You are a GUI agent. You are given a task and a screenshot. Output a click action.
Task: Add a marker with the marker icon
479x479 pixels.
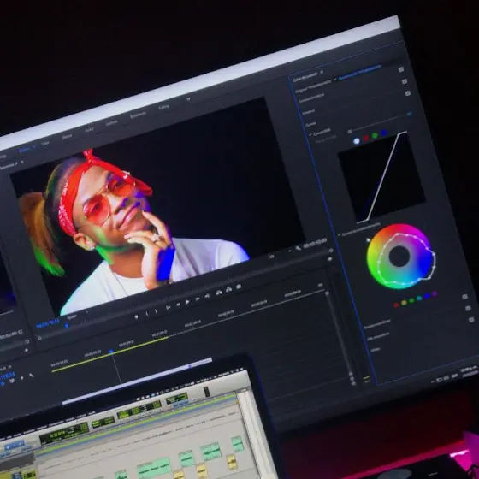(136, 317)
